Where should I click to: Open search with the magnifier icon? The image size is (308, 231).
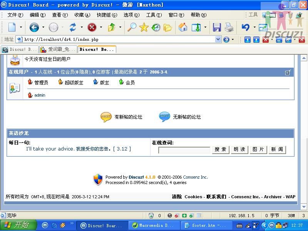tap(132, 27)
